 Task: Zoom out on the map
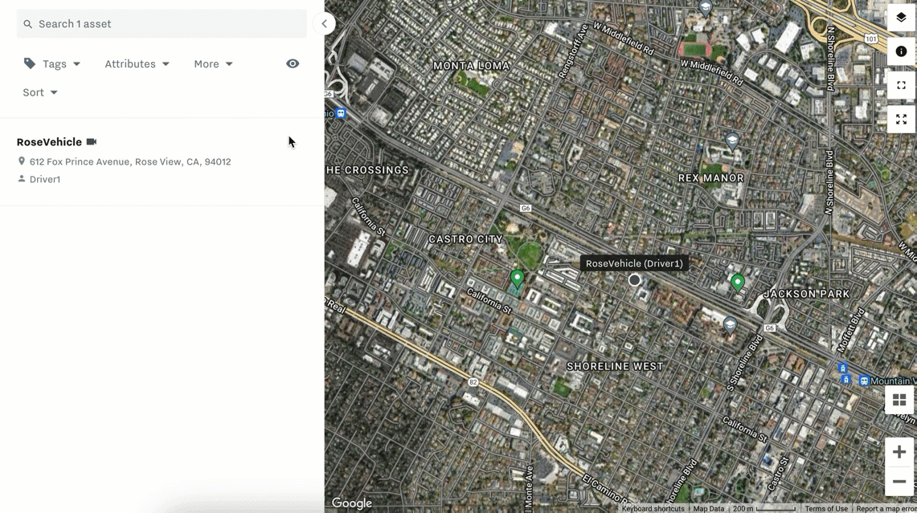pos(899,482)
